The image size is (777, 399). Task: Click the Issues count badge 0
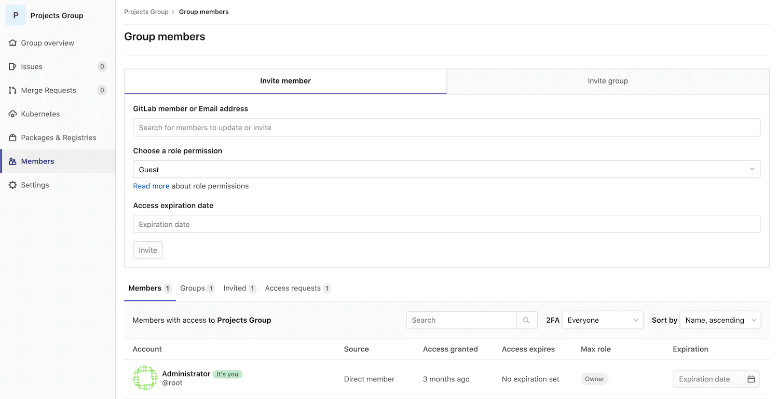[102, 66]
